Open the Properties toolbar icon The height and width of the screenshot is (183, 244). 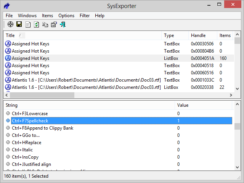click(54, 24)
